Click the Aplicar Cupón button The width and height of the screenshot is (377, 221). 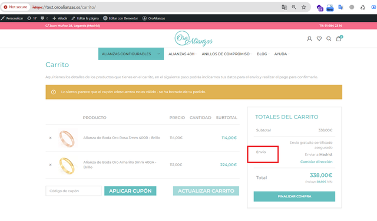[130, 191]
